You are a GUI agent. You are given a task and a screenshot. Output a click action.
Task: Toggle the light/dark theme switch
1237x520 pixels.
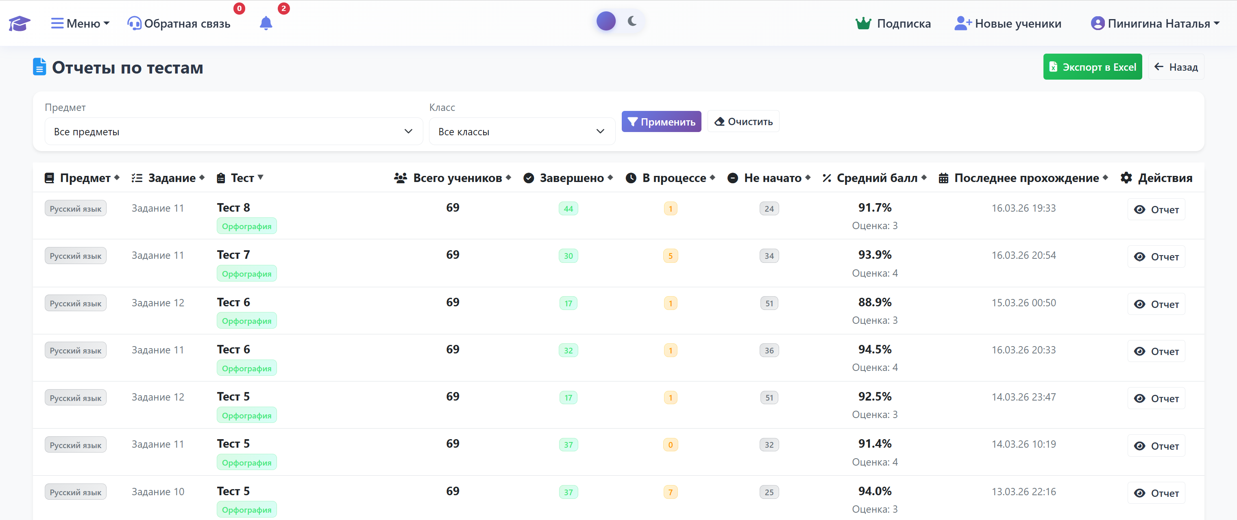coord(619,21)
